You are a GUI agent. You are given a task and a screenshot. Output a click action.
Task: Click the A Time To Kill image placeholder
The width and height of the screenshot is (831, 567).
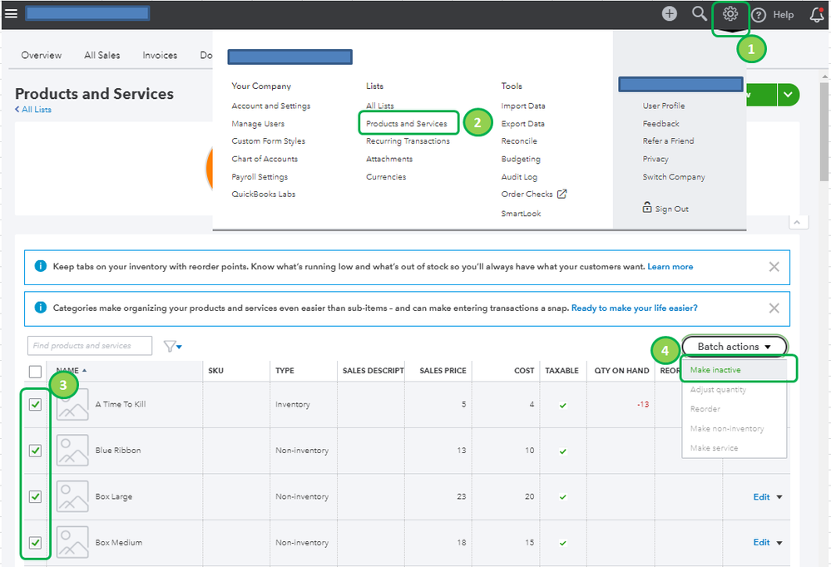pos(72,404)
